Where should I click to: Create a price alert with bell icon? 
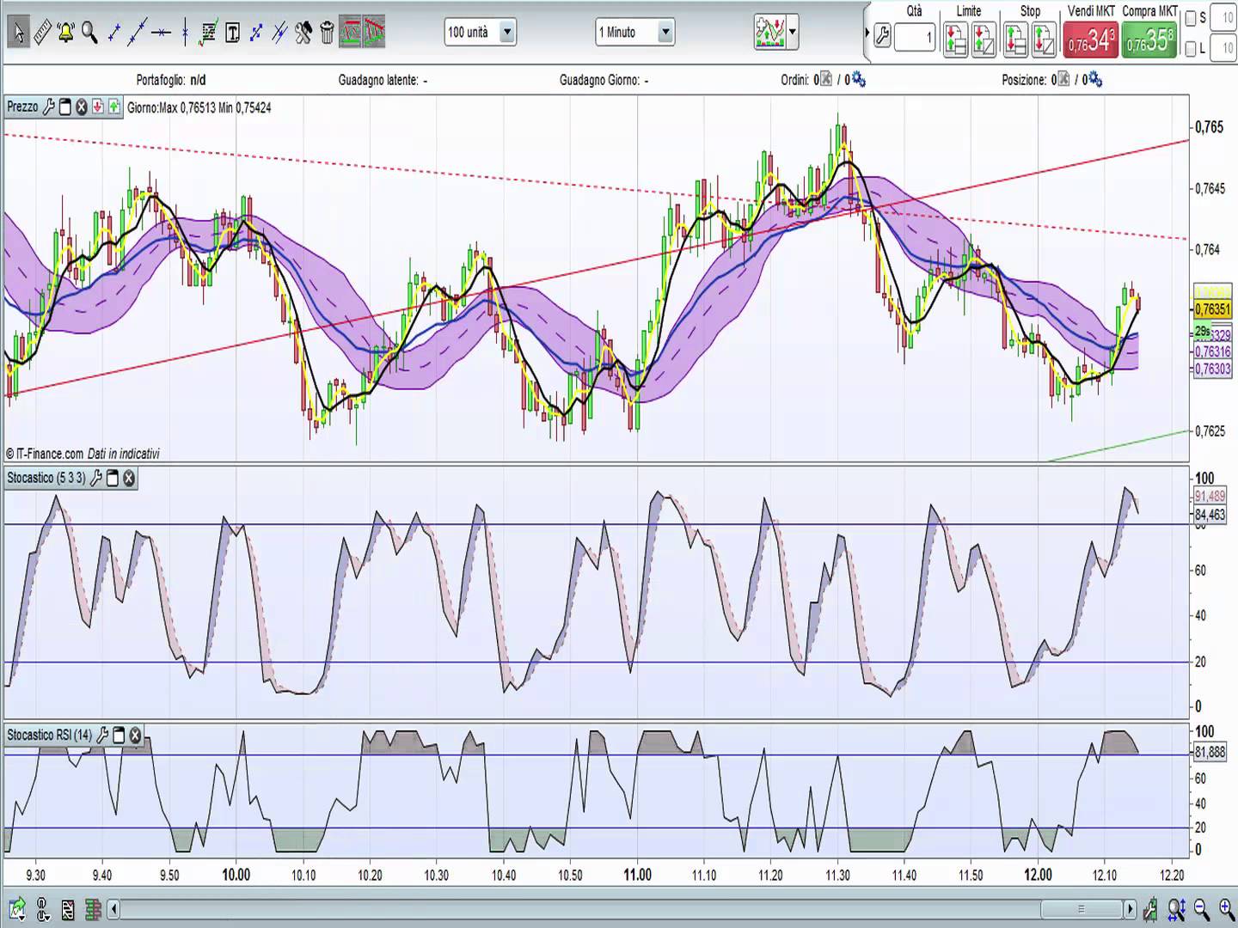click(65, 33)
